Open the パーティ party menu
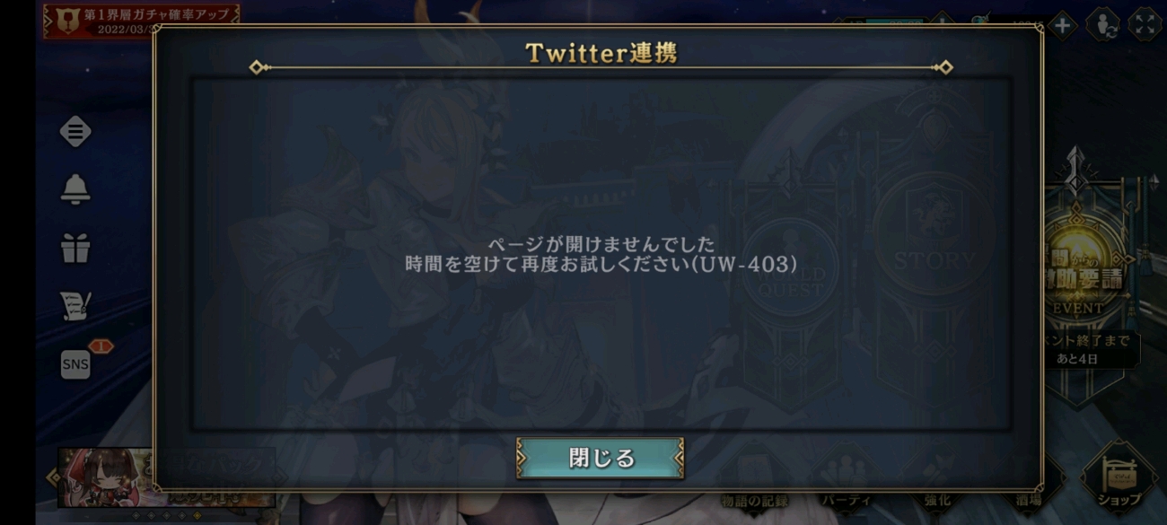 pyautogui.click(x=845, y=499)
